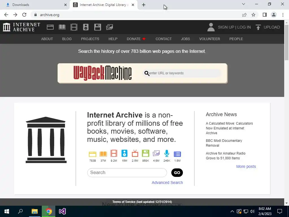The image size is (289, 217).
Task: Open the BBC Modi Documentary Removal post
Action: click(224, 143)
